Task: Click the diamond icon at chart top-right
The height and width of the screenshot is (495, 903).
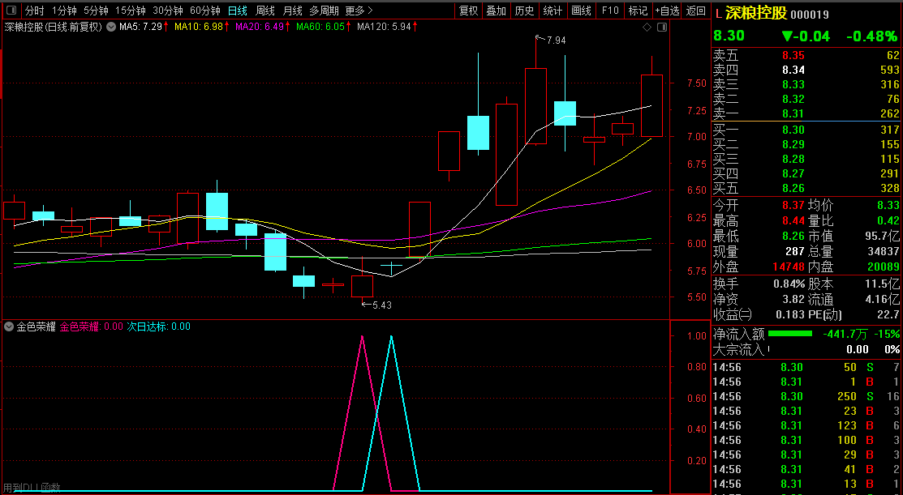Action: point(647,27)
